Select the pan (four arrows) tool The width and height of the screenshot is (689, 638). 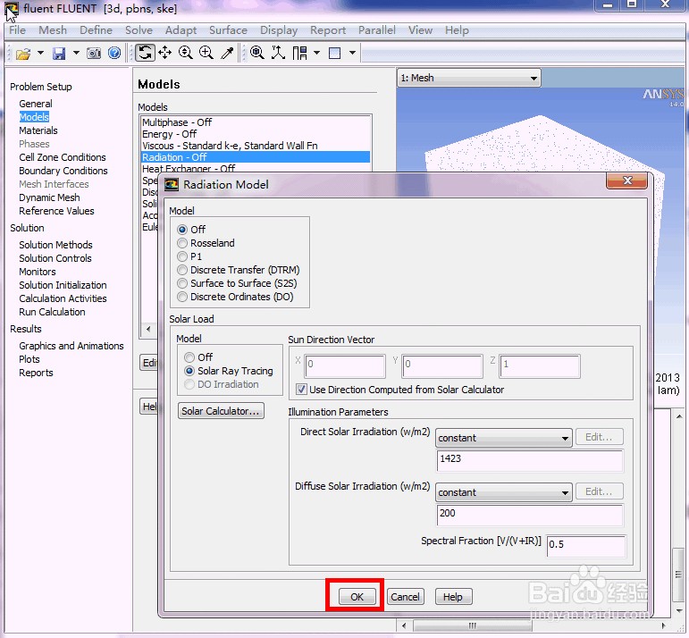pyautogui.click(x=164, y=53)
